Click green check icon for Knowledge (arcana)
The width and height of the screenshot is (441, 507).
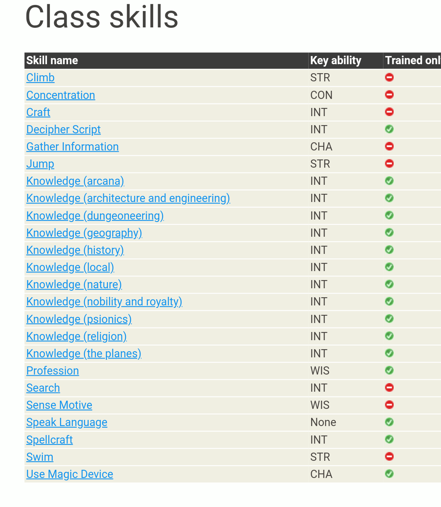[x=389, y=181]
